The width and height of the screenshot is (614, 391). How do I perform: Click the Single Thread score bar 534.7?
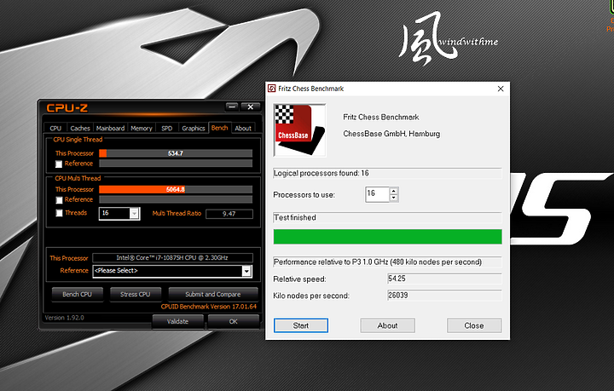point(176,153)
